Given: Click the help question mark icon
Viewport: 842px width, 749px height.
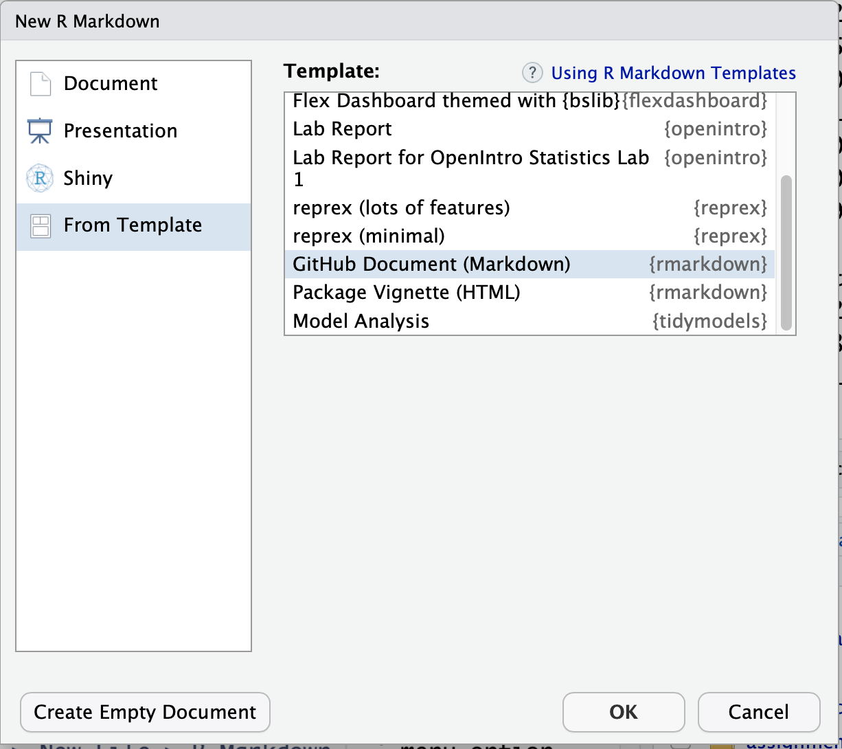Looking at the screenshot, I should click(x=532, y=72).
